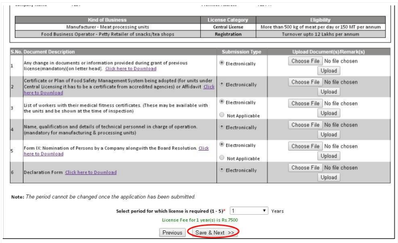Choose Not Applicable for workers list row
Image resolution: width=398 pixels, height=243 pixels.
coord(222,115)
